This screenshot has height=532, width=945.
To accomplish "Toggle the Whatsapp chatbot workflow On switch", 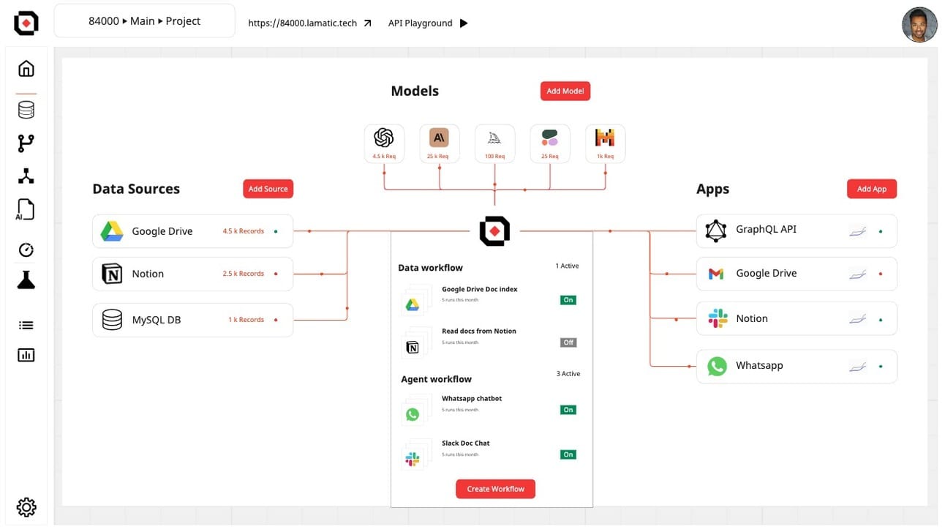I will [568, 410].
